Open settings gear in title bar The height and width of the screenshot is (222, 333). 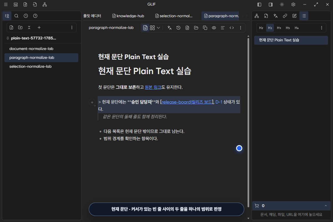pyautogui.click(x=293, y=4)
